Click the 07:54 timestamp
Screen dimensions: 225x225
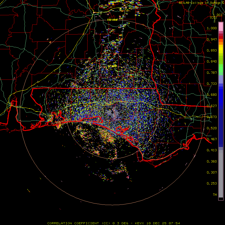coord(174,223)
